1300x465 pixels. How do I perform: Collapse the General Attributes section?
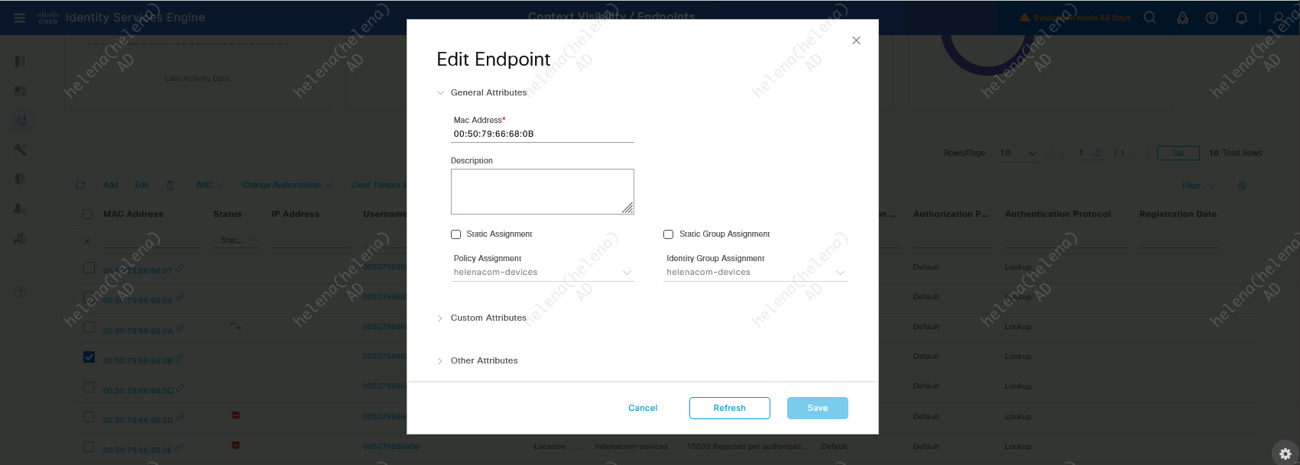pyautogui.click(x=440, y=93)
